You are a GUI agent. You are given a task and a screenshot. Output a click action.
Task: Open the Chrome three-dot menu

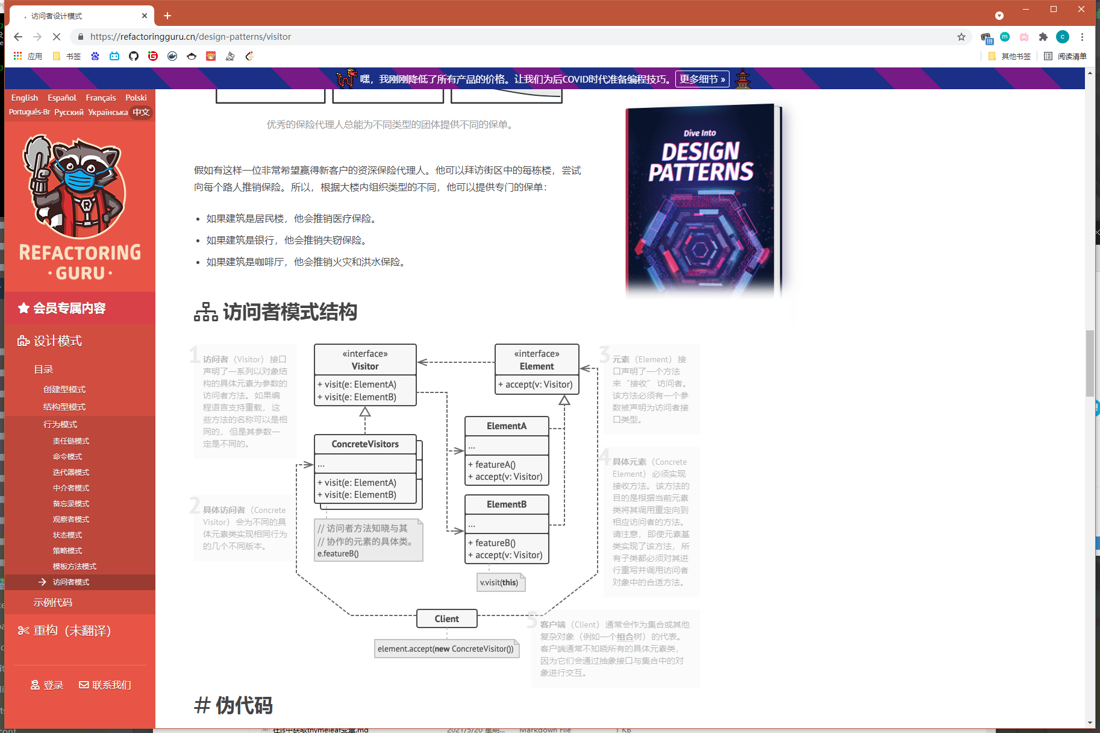[1082, 37]
